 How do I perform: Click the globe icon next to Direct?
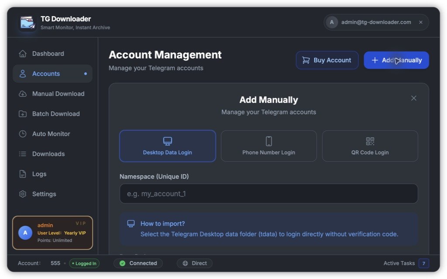pyautogui.click(x=185, y=263)
